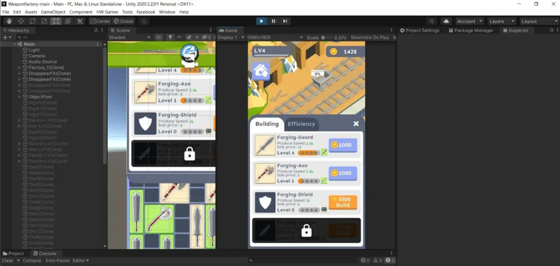Pause the game playback
560x266 pixels.
point(273,21)
